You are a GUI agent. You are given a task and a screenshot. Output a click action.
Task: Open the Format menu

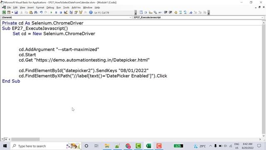pos(40,7)
